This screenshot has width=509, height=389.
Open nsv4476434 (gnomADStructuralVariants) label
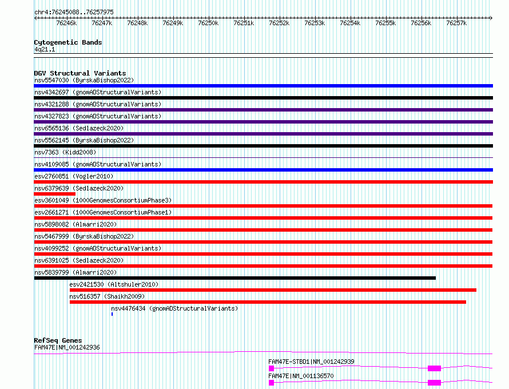[x=174, y=308]
